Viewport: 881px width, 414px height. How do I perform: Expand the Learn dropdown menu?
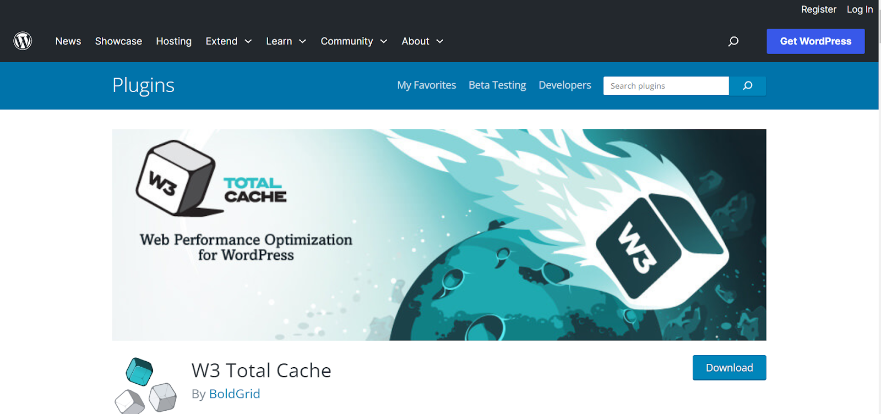click(x=286, y=41)
